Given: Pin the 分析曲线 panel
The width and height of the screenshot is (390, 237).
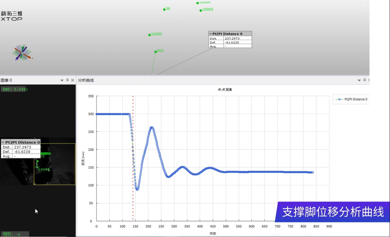Looking at the screenshot, I should 364,80.
